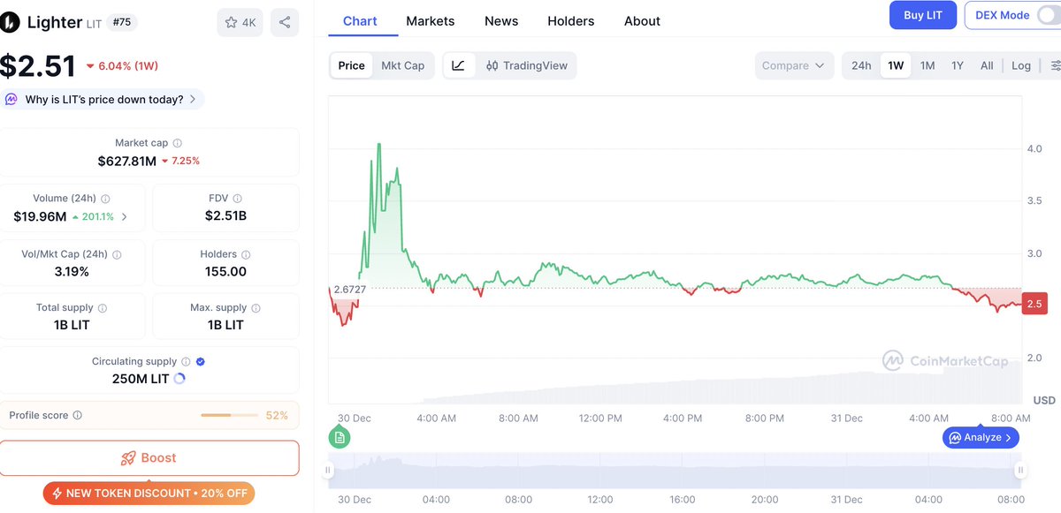The image size is (1061, 513).
Task: Select the 24h time range
Action: coord(861,65)
